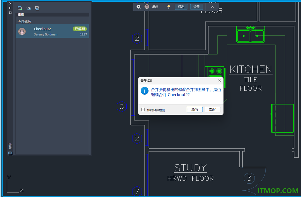Click the user avatar in the top toolbar
Viewport: 301px width, 197px height.
coord(147,7)
